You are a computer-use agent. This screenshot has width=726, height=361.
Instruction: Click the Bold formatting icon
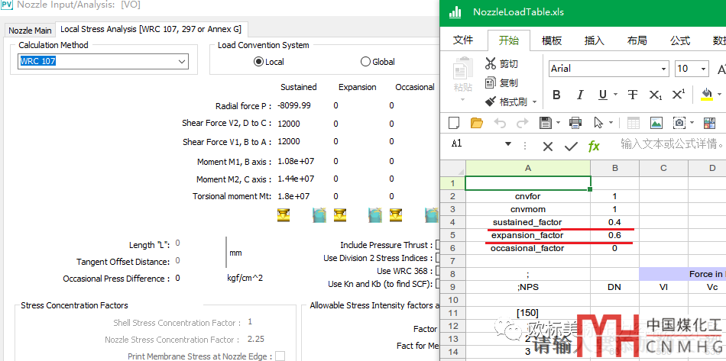coord(556,95)
